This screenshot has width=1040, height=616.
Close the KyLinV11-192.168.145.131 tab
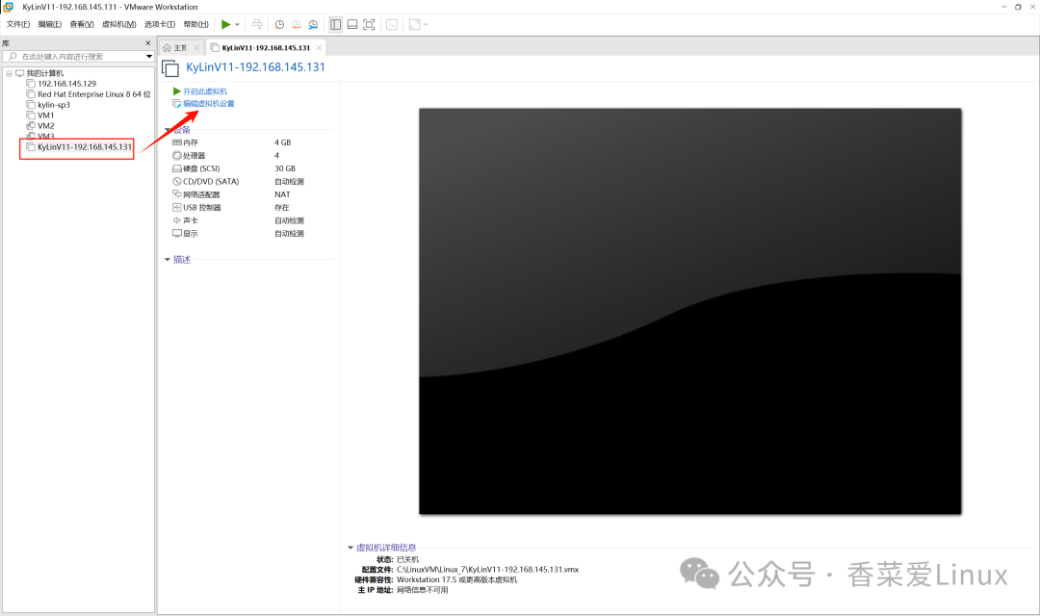click(x=319, y=48)
